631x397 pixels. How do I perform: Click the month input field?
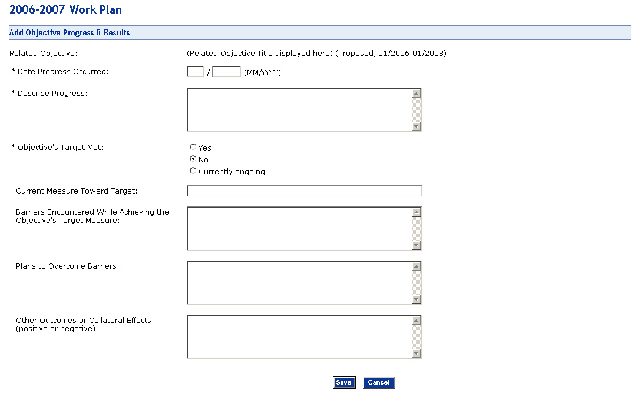pyautogui.click(x=195, y=72)
